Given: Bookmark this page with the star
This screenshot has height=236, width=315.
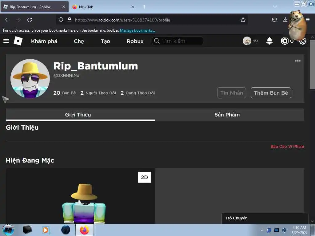Looking at the screenshot, I should click(243, 20).
